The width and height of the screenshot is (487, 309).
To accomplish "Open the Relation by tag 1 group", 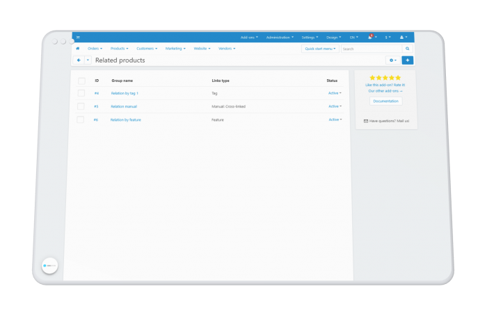I will click(x=125, y=93).
